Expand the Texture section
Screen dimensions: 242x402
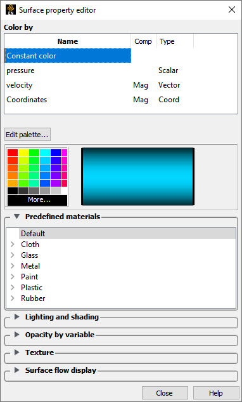click(x=17, y=352)
